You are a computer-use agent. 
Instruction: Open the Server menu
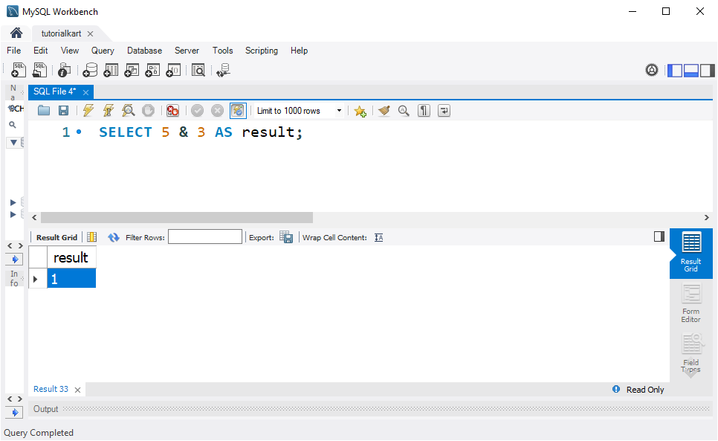187,51
